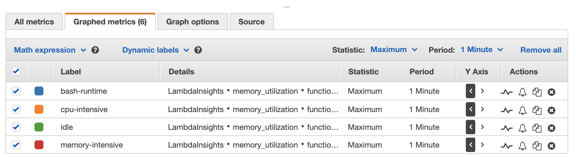Remove the memory-intensive metric row

[551, 146]
